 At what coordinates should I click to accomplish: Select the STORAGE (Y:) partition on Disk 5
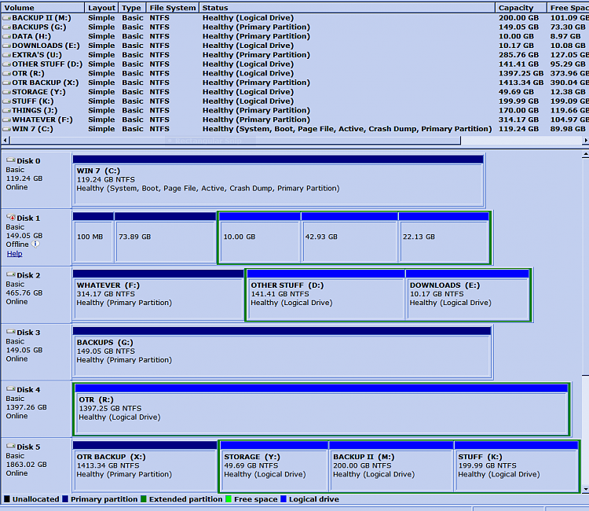[x=274, y=466]
